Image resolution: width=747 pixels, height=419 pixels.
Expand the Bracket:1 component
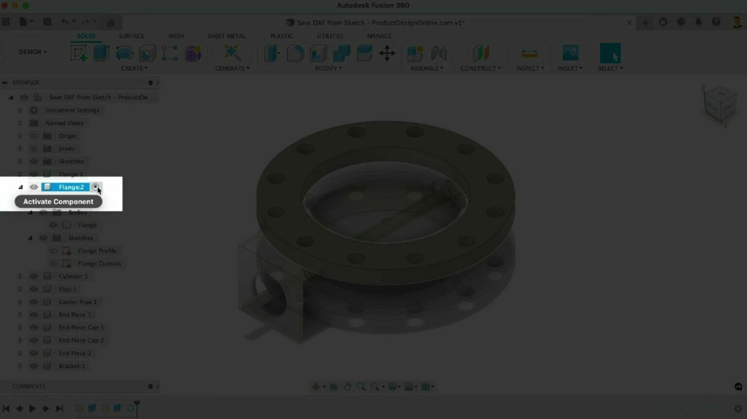click(20, 366)
